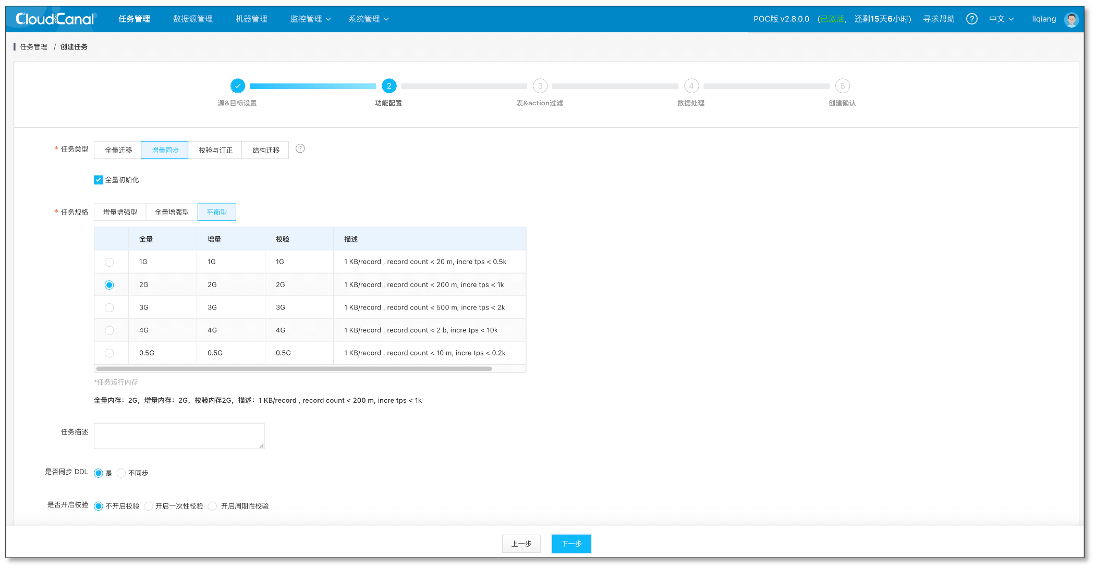Switch task spec to 增量增强型
1096x569 pixels.
[119, 212]
